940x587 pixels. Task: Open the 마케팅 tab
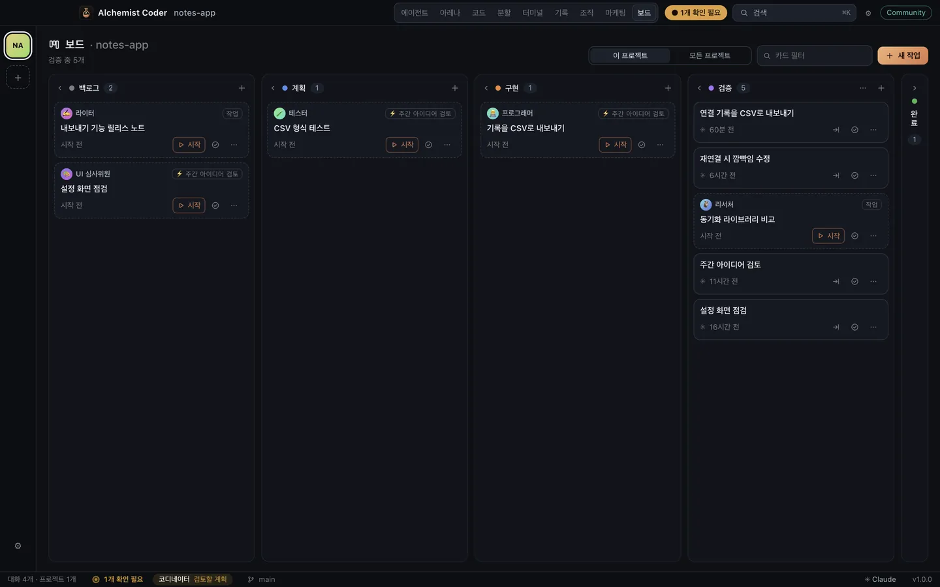tap(615, 13)
